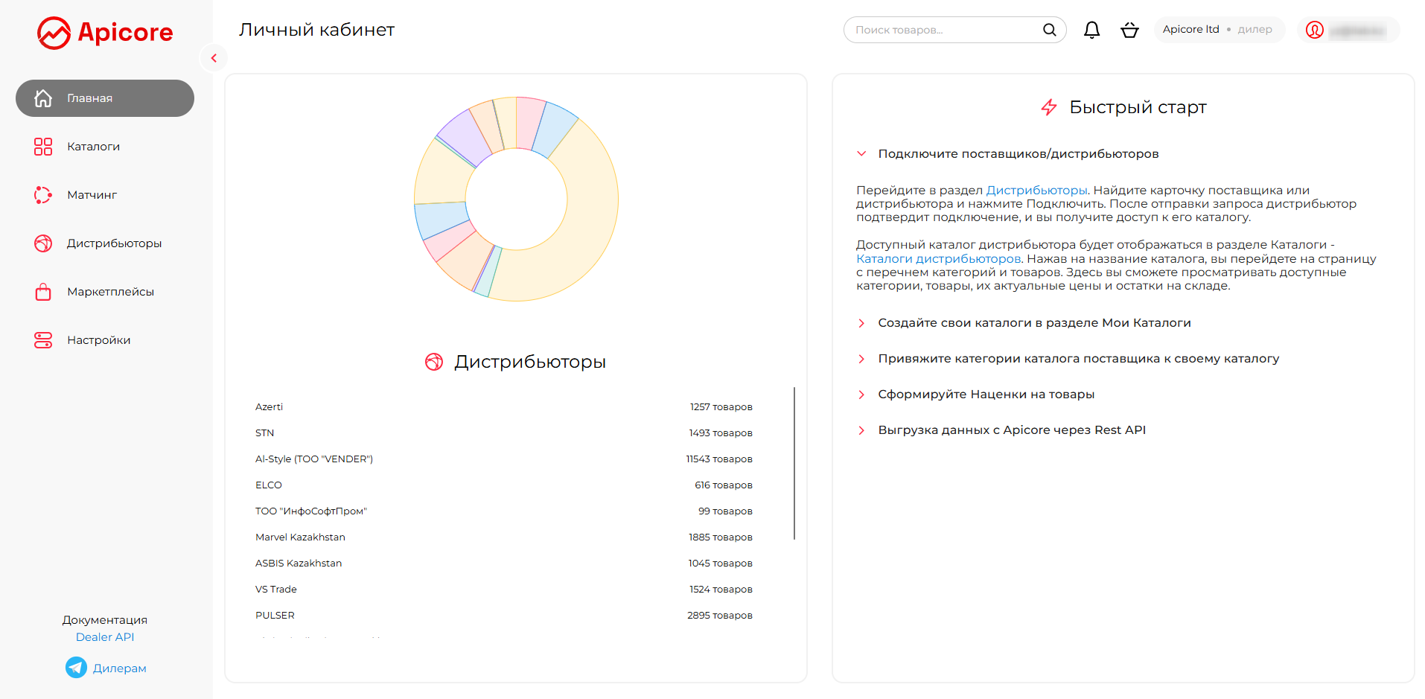
Task: Click the 11543 товаров count
Action: (x=719, y=459)
